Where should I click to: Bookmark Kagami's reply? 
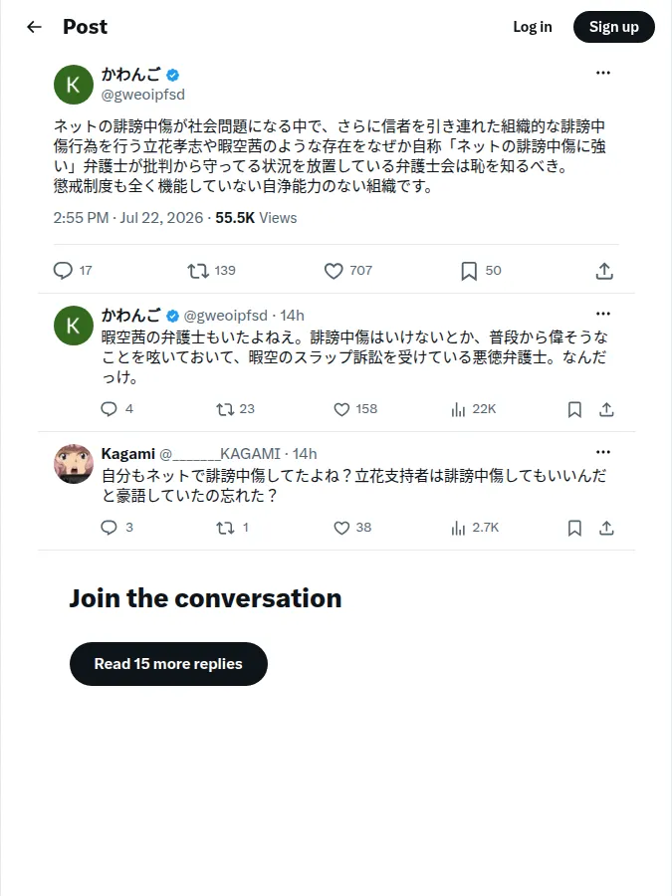click(574, 528)
